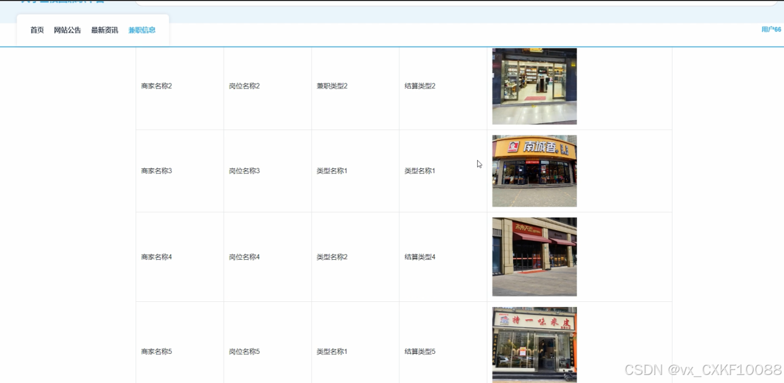Image resolution: width=784 pixels, height=383 pixels.
Task: Click the 商家名称4 cell
Action: coord(157,257)
